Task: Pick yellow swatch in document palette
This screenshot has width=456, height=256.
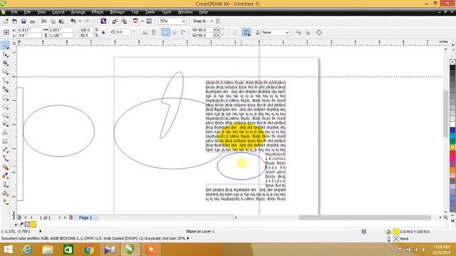Action: coord(33,225)
